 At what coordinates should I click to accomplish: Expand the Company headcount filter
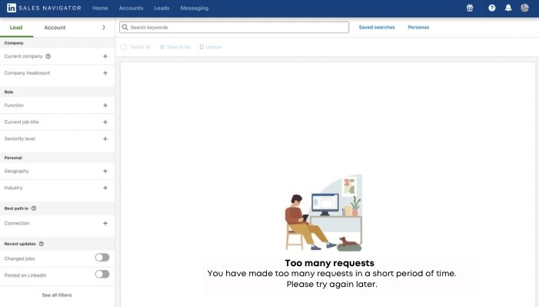point(105,73)
